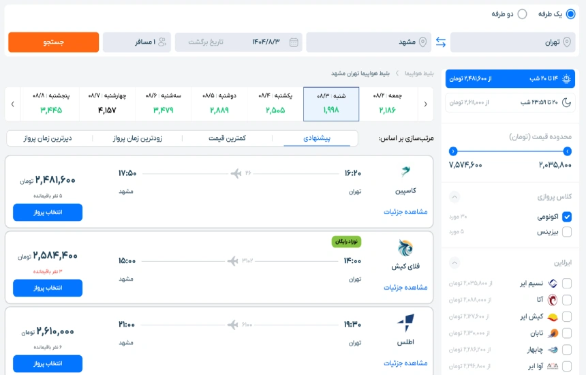This screenshot has width=586, height=375.
Task: Click the passengers icon in passenger field
Action: (x=162, y=42)
